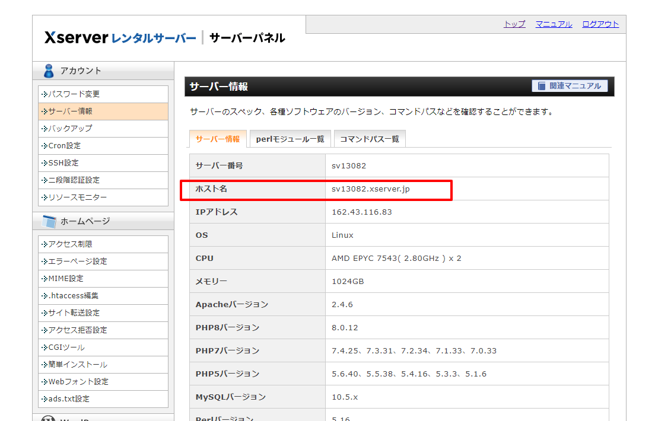Click the 関連マニュアル button
The width and height of the screenshot is (655, 421).
coord(571,85)
